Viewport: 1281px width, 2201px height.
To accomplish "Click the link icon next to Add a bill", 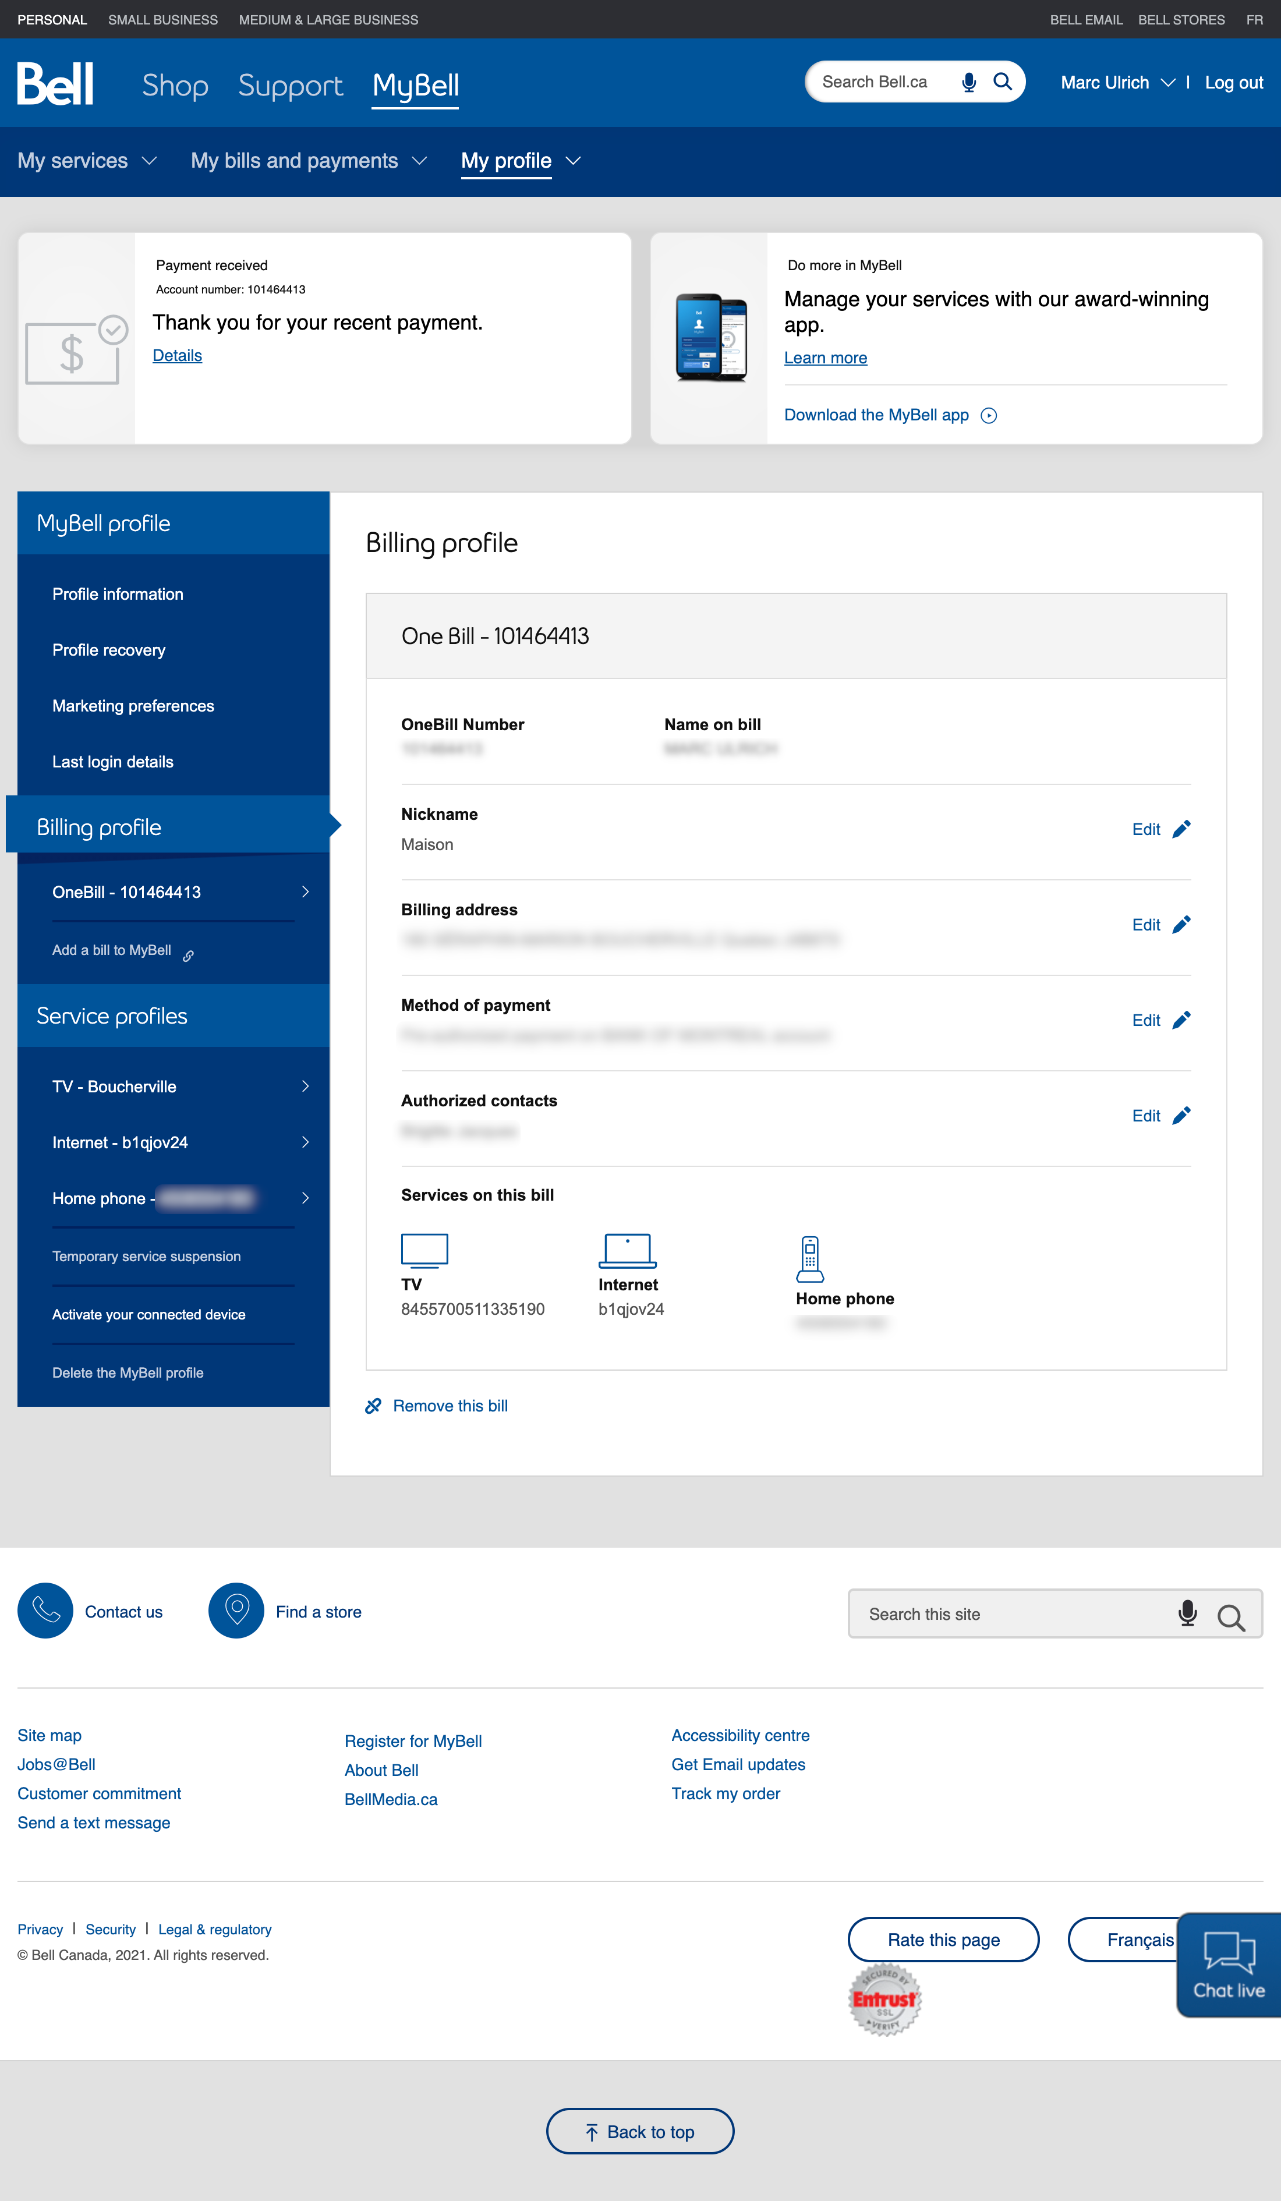I will (x=189, y=955).
